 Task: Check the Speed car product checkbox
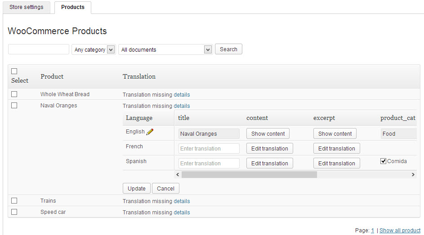(14, 212)
